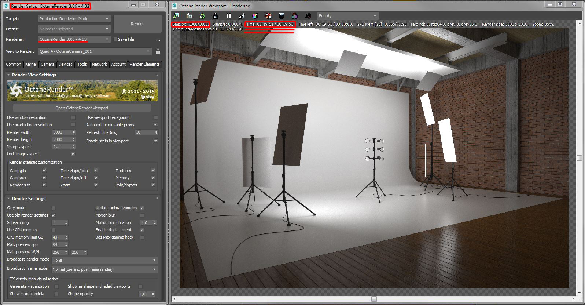Screen dimensions: 585x305
Task: Toggle the Save File checkbox
Action: pyautogui.click(x=115, y=39)
